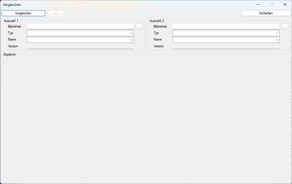Image resolution: width=292 pixels, height=184 pixels.
Task: Minimize the Vergleichen window
Action: (x=258, y=4)
